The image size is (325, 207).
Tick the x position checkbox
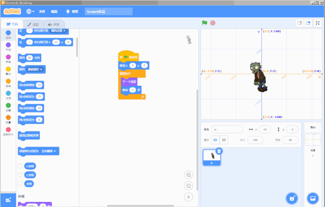click(x=20, y=166)
